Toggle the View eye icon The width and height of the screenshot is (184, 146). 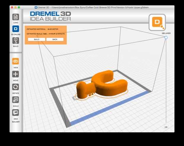(x=15, y=61)
